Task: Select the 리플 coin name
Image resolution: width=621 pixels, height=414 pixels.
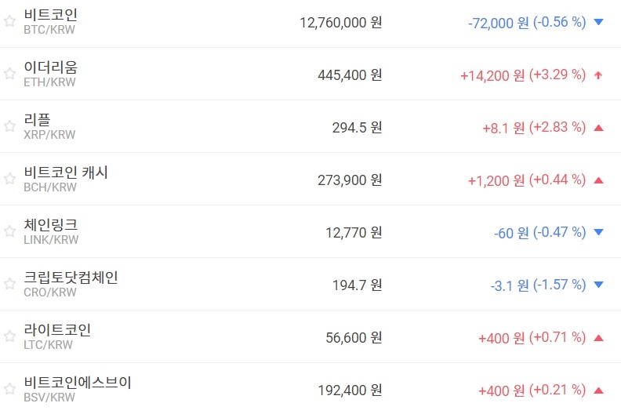Action: tap(38, 120)
